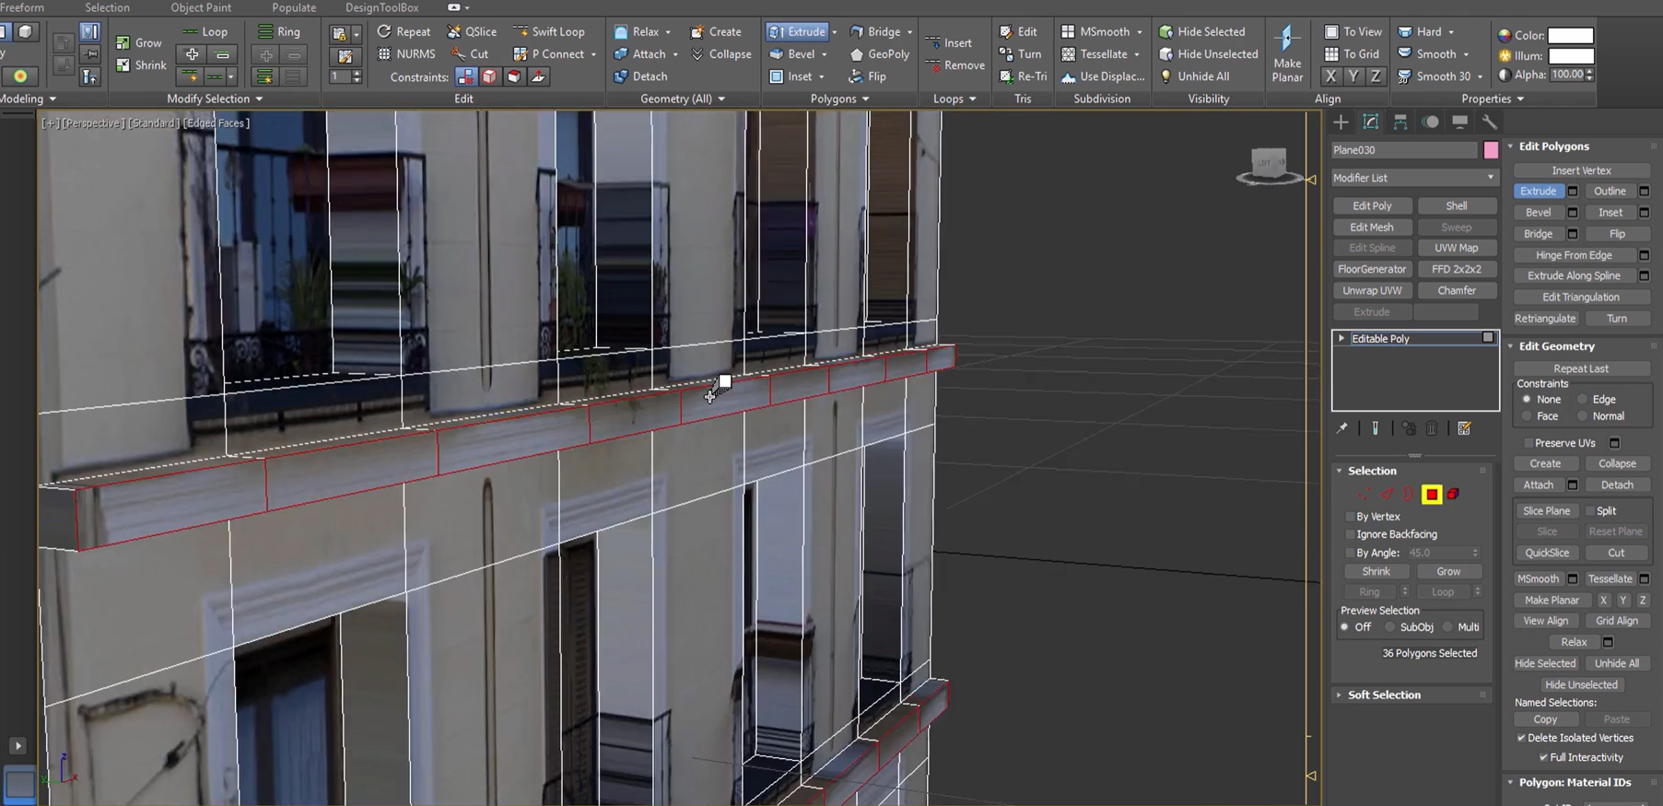Click the Swift Loop ribbon tool
The height and width of the screenshot is (806, 1663).
pyautogui.click(x=549, y=31)
